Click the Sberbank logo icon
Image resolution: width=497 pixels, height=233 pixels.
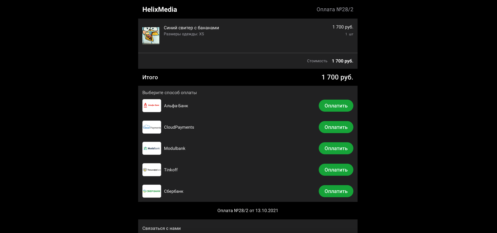point(152,191)
